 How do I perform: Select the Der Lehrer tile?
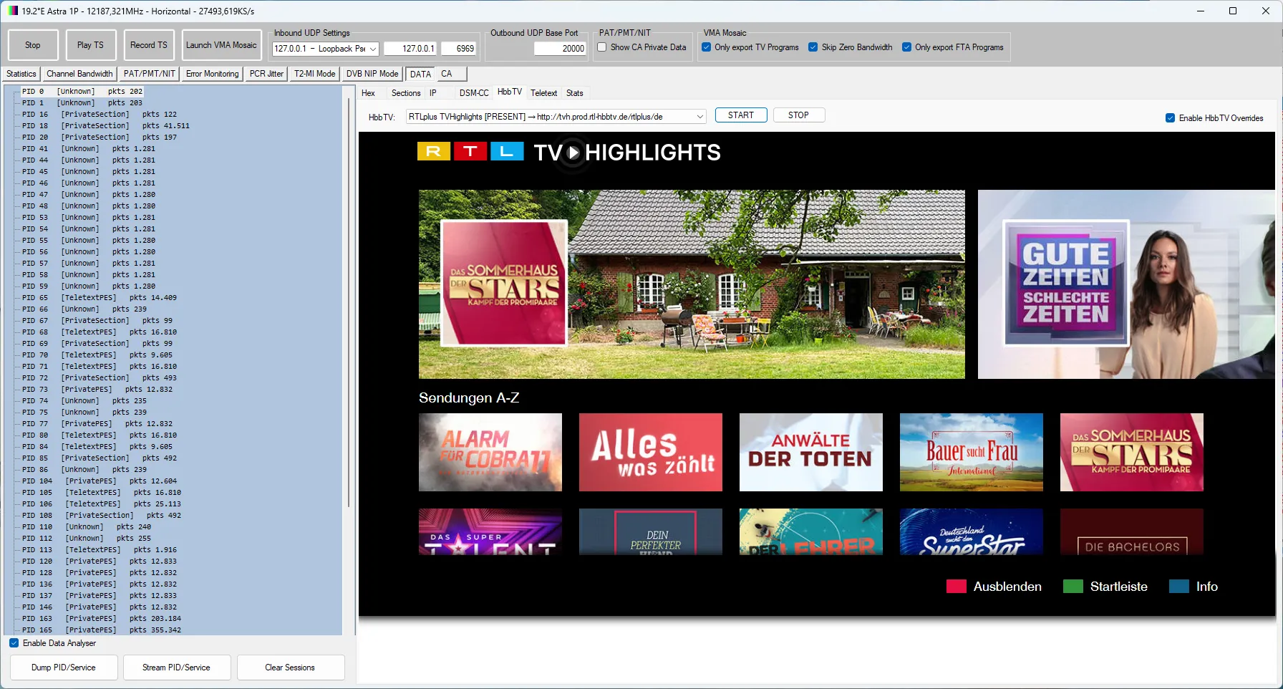click(811, 531)
